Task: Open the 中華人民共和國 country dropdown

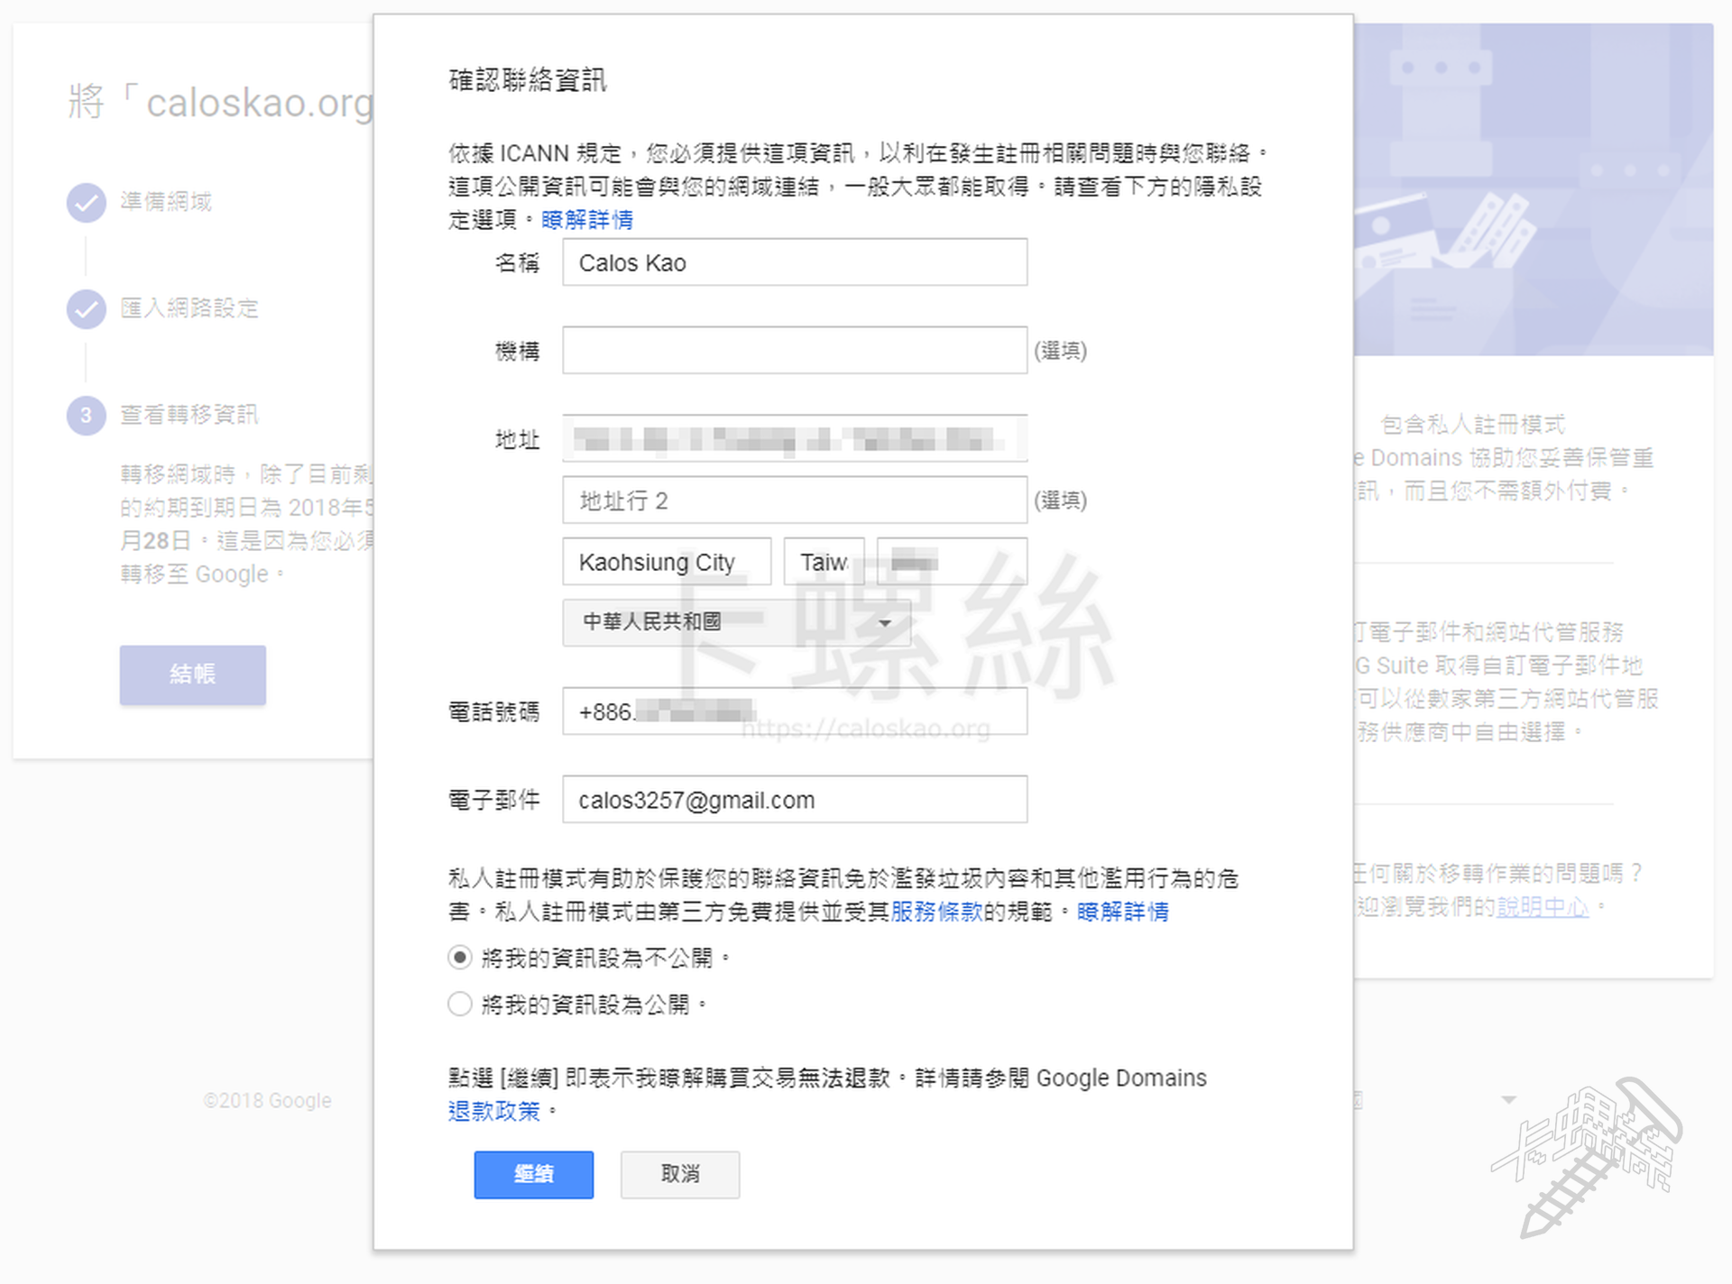Action: (736, 622)
